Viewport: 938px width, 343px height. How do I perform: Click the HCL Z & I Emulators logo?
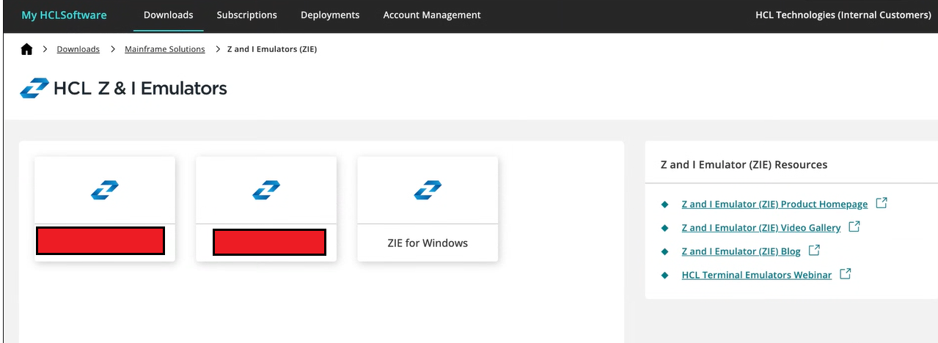pos(34,89)
